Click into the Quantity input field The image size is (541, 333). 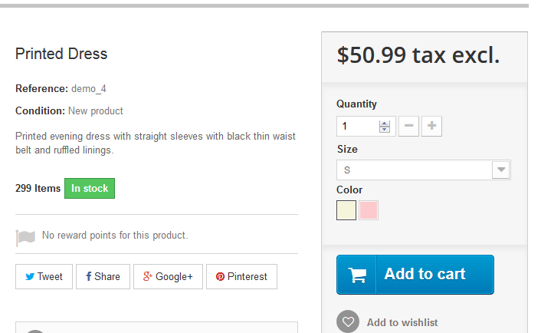[x=357, y=126]
